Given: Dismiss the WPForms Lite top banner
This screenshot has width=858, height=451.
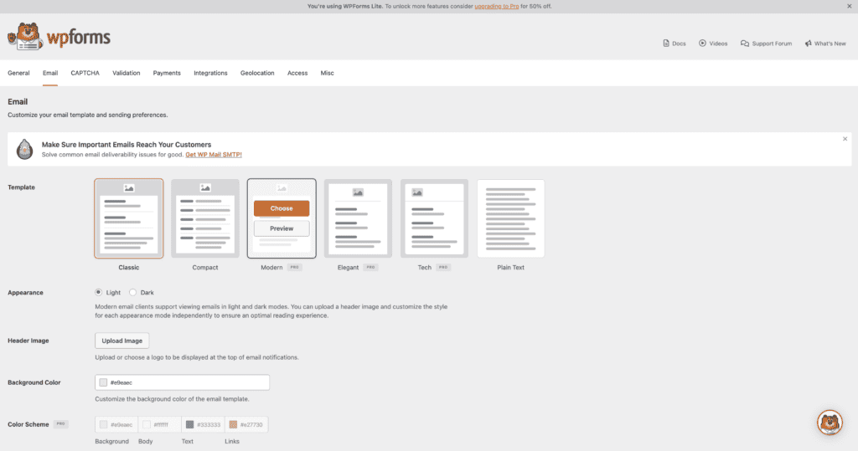Looking at the screenshot, I should click(850, 6).
